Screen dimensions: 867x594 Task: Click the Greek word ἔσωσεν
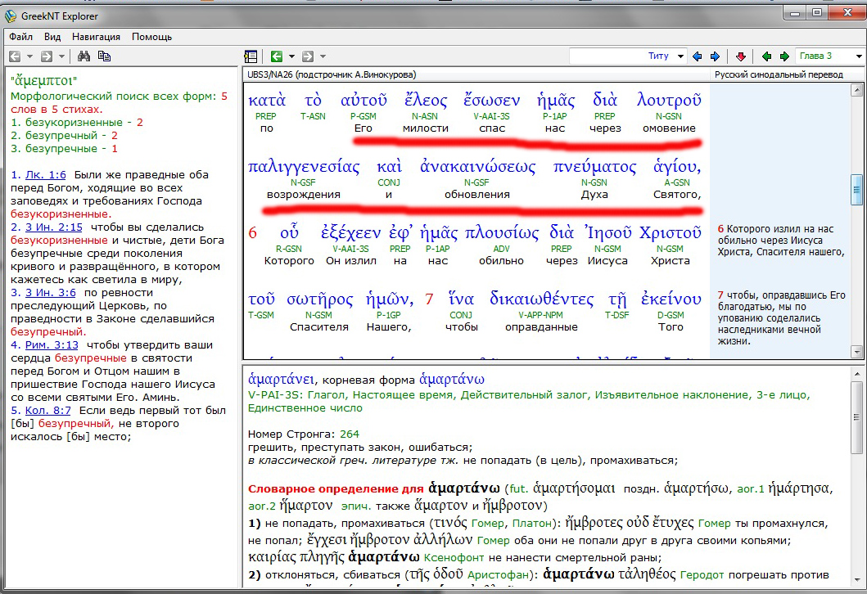[x=491, y=101]
